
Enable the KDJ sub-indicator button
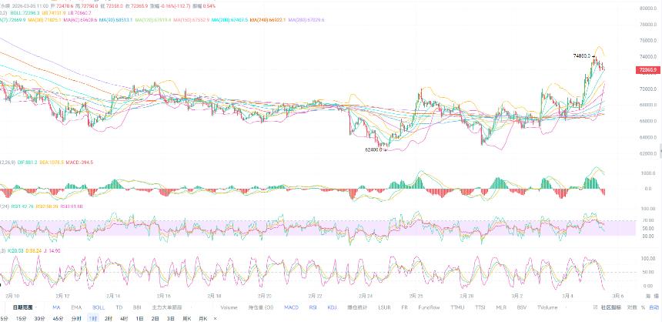pos(333,307)
